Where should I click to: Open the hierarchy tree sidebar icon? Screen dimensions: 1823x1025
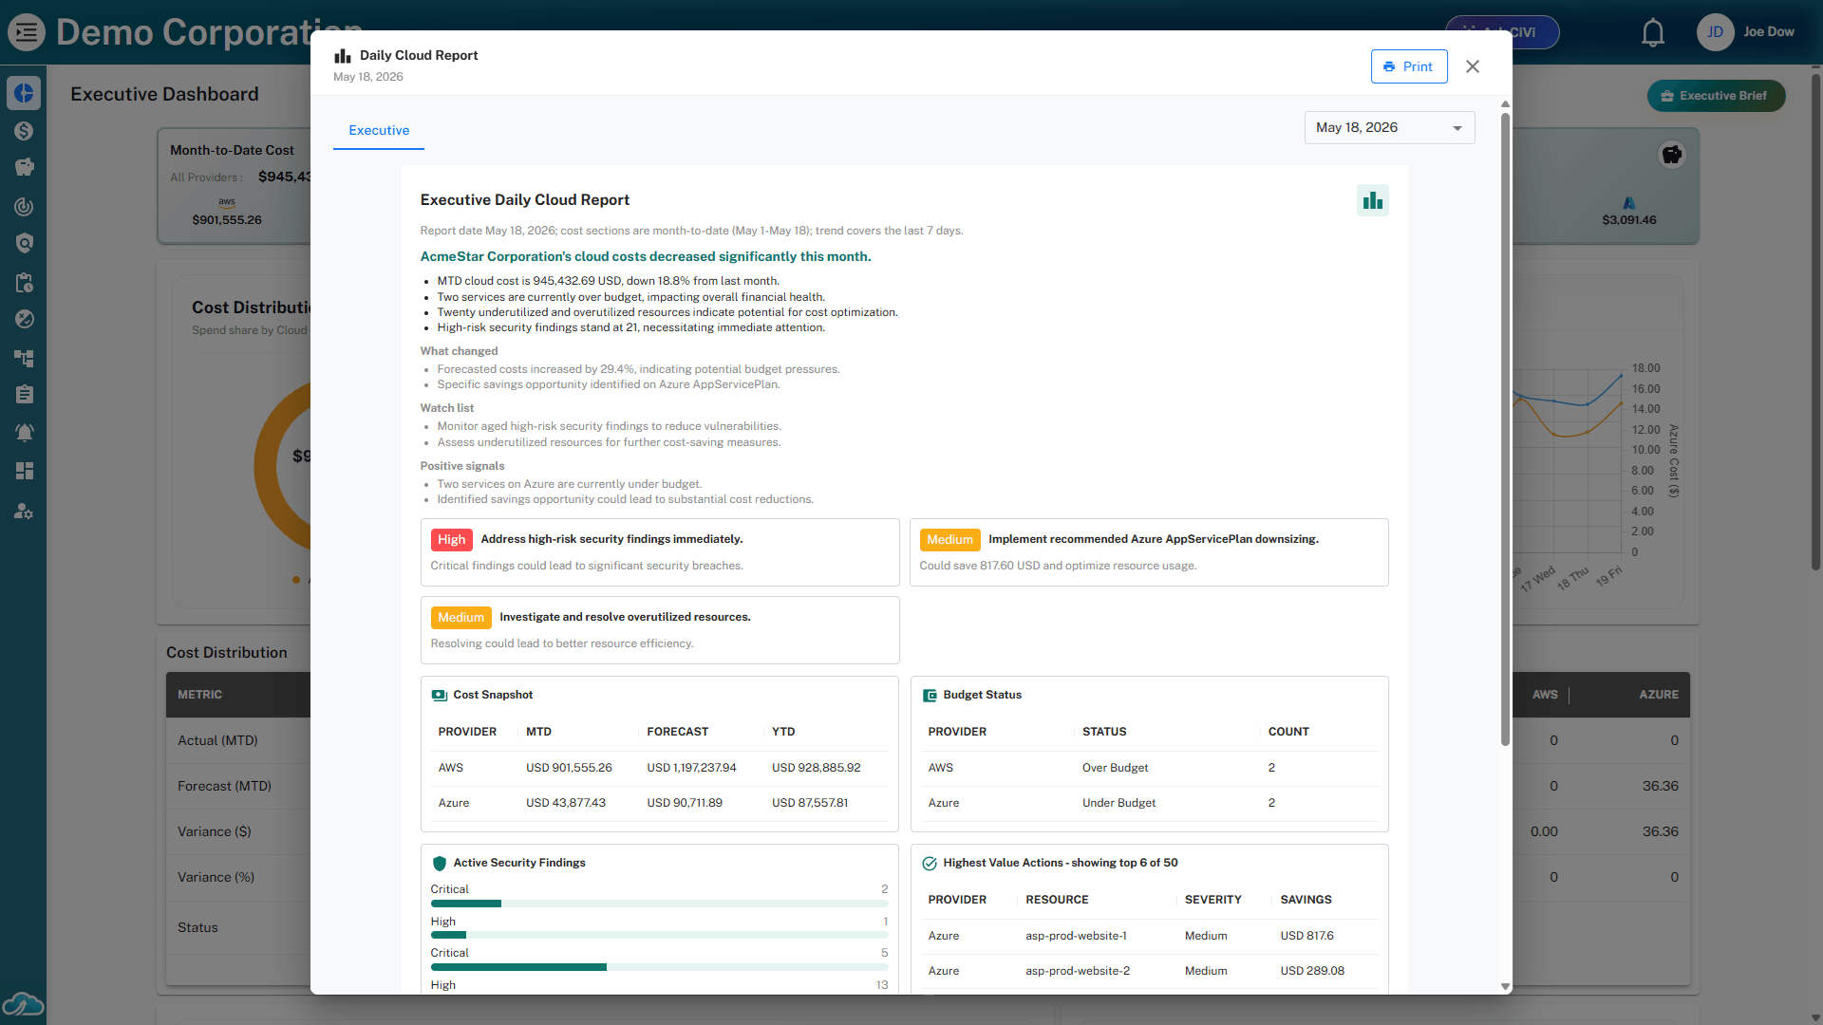click(x=24, y=358)
